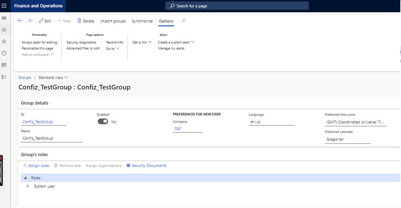Click Edit in the action pane

(x=45, y=21)
